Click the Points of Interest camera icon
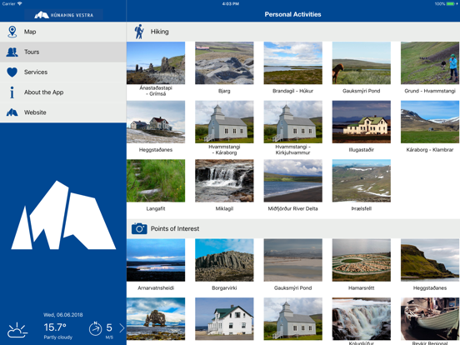 tap(139, 228)
